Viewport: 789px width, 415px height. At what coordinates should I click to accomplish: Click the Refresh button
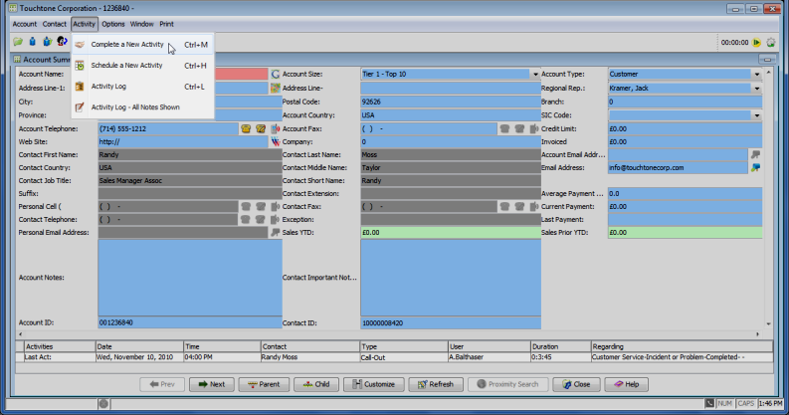tap(436, 384)
